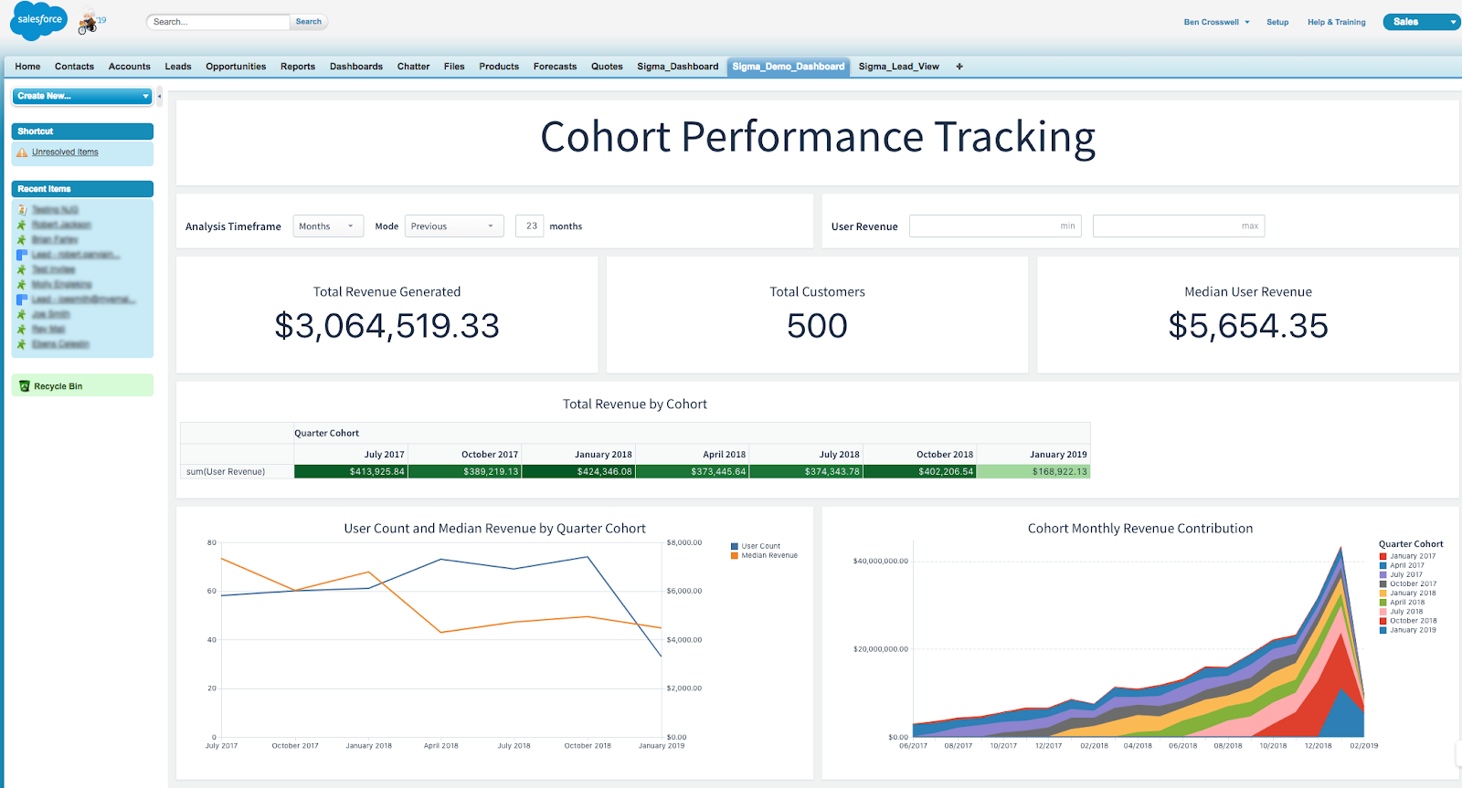
Task: Select the $413,925.84 revenue cell
Action: [x=351, y=472]
